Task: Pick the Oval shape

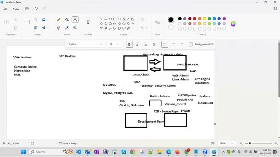Action: click(110, 19)
